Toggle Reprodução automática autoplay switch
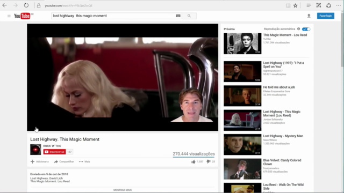The width and height of the screenshot is (344, 193). 306,29
